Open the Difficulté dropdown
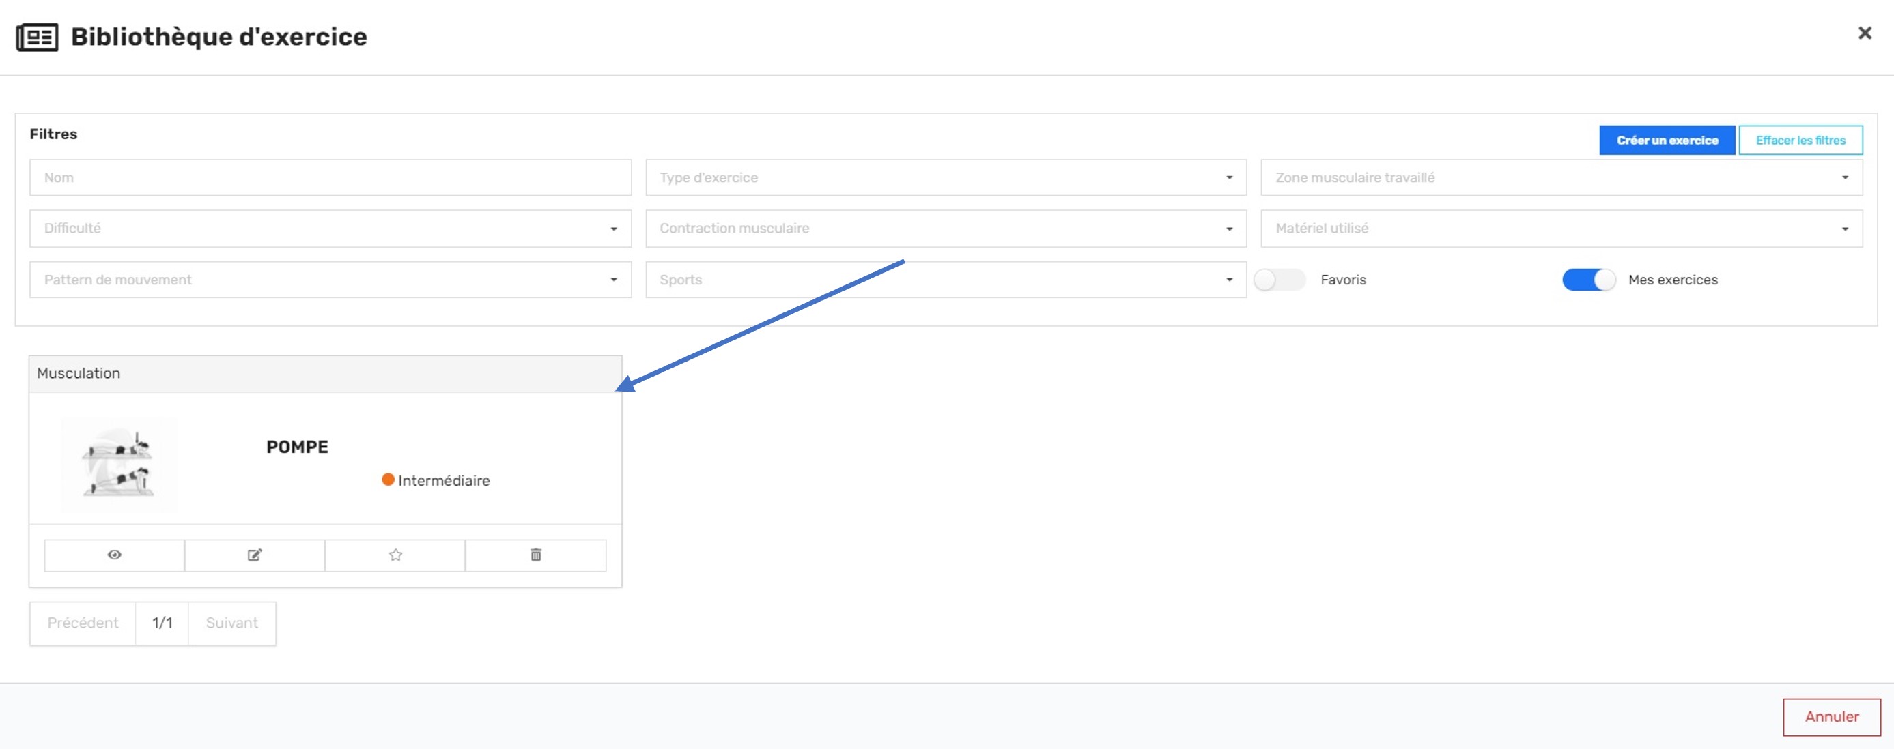 tap(330, 229)
